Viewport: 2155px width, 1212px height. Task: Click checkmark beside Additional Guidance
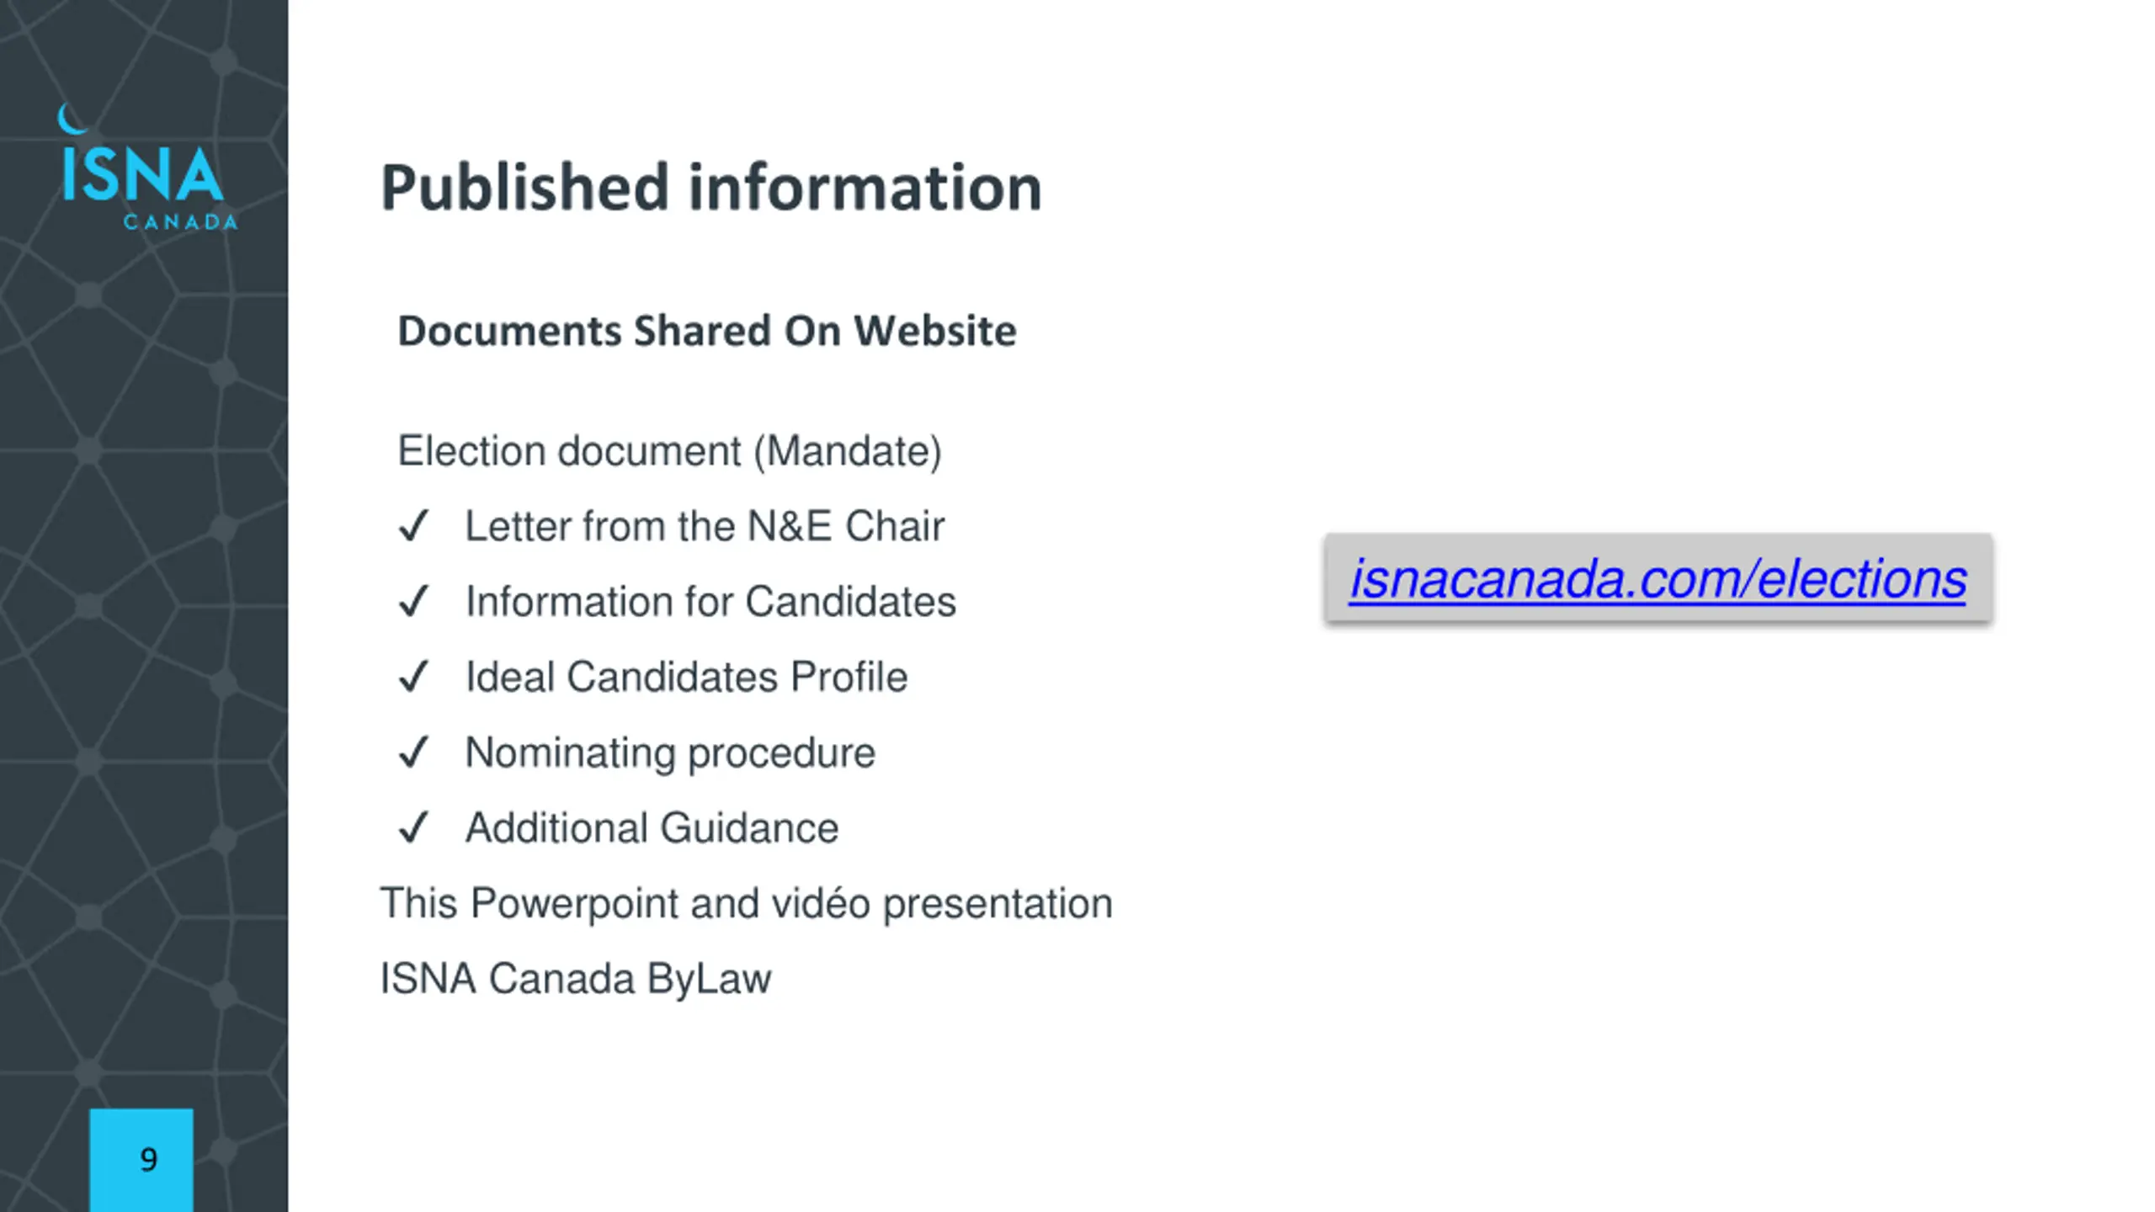[x=413, y=827]
